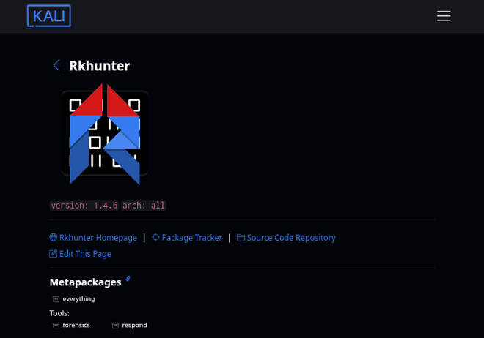Image resolution: width=484 pixels, height=338 pixels.
Task: Open the Source Code Repository link
Action: pos(291,238)
